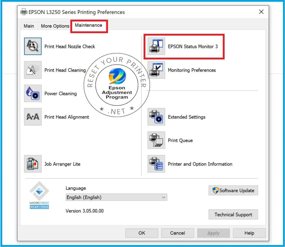Click the Extended Settings label
The height and width of the screenshot is (247, 285).
187,117
